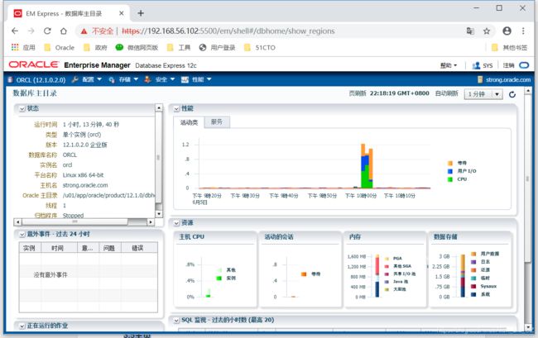538x338 pixels.
Task: Collapse the SQL Monitor section
Action: click(x=176, y=321)
